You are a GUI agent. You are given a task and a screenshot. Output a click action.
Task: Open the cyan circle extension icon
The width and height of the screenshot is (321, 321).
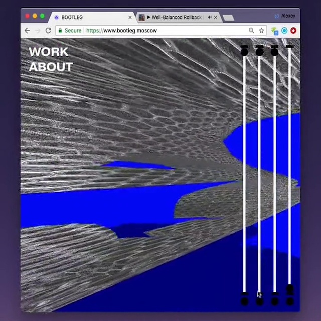(x=284, y=31)
